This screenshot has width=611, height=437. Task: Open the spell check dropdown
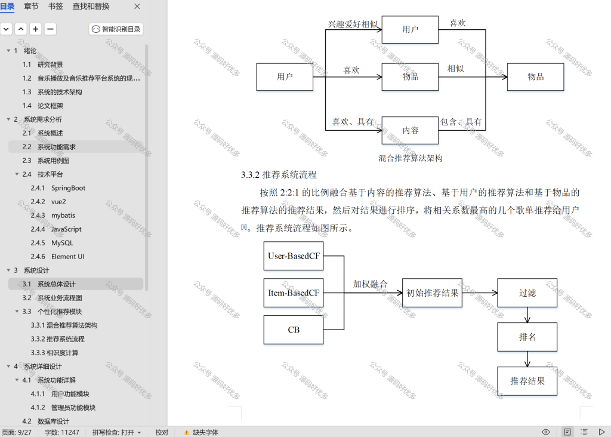pyautogui.click(x=116, y=432)
